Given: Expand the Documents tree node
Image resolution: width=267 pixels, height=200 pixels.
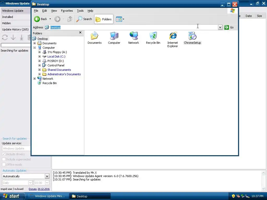Looking at the screenshot, I should point(35,43).
